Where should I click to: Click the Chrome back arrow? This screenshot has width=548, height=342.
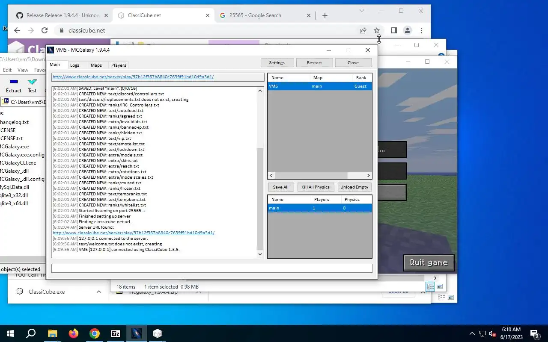coord(17,30)
